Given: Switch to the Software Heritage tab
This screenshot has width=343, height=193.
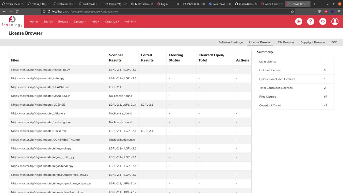Looking at the screenshot, I should pos(230,42).
